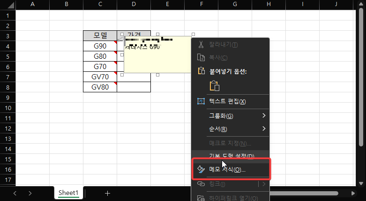Click the vertical scrollbar down arrow

[361, 183]
